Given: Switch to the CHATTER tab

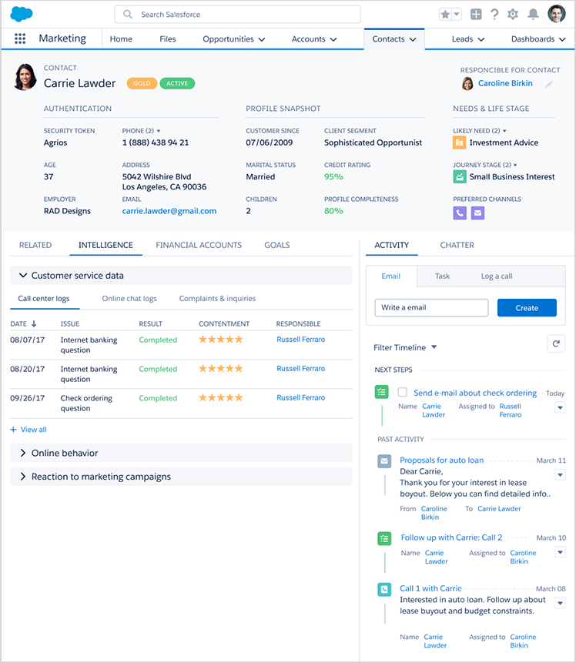Looking at the screenshot, I should tap(457, 245).
